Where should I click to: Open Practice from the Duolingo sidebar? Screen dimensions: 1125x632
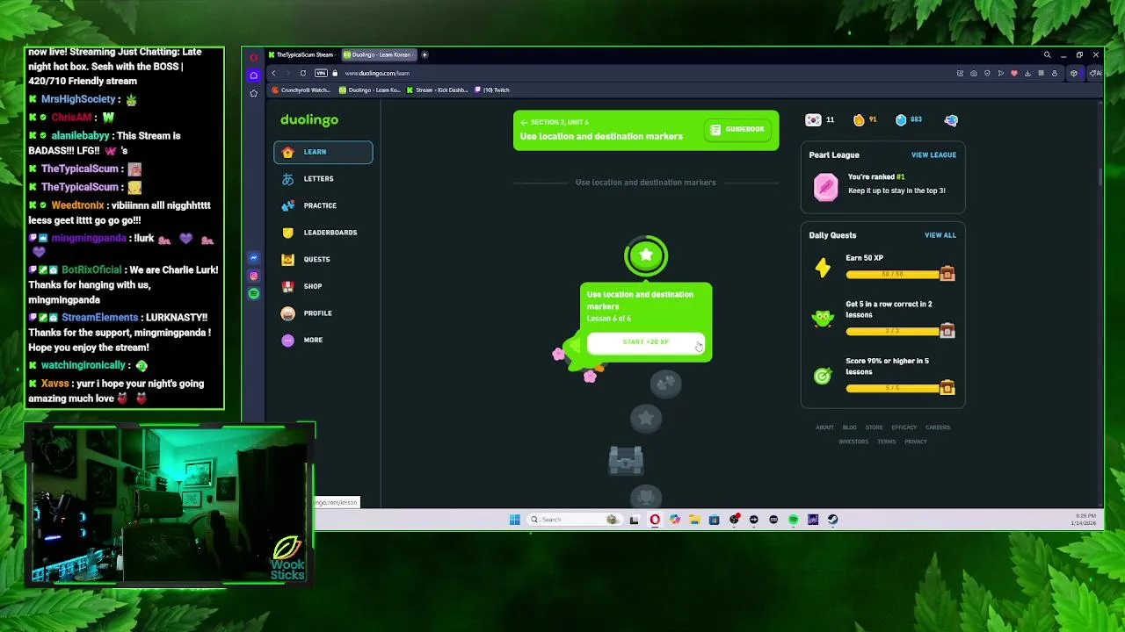click(323, 205)
